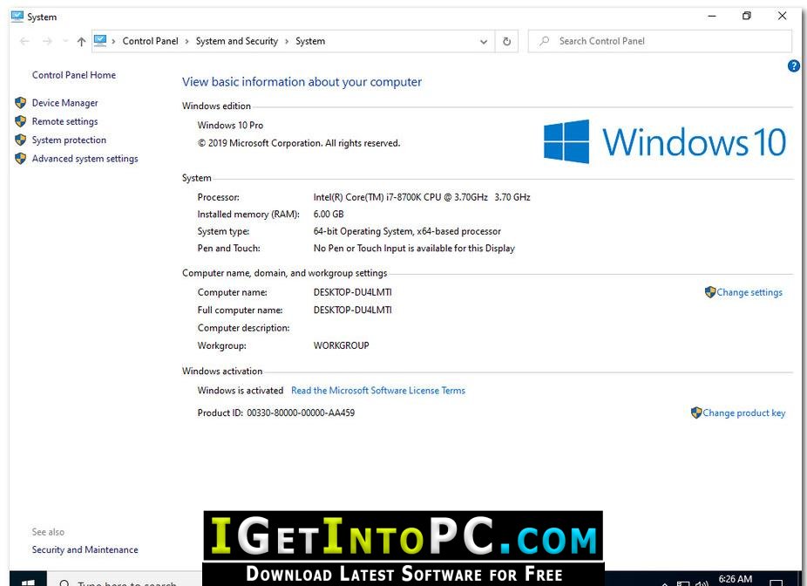This screenshot has height=586, width=807.
Task: Go up one level with the Up arrow
Action: tap(81, 41)
